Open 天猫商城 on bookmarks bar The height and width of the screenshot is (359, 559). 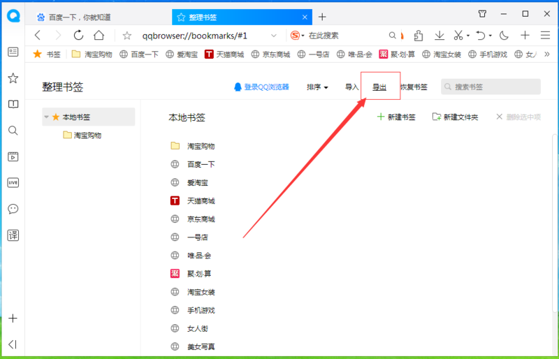tap(224, 54)
